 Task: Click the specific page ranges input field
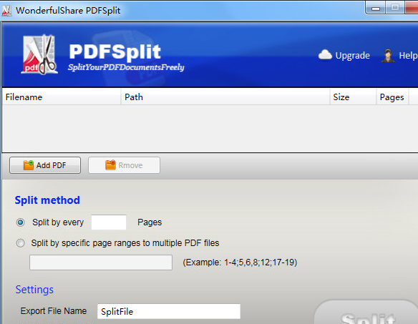[x=101, y=262]
